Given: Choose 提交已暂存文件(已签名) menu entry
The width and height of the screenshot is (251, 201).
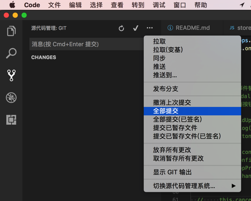Looking at the screenshot, I should pyautogui.click(x=192, y=136).
